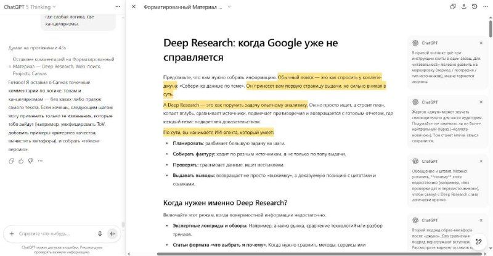
Task: Click the highlighted sentence «А Deep Research — это как поручить»
Action: (235, 105)
